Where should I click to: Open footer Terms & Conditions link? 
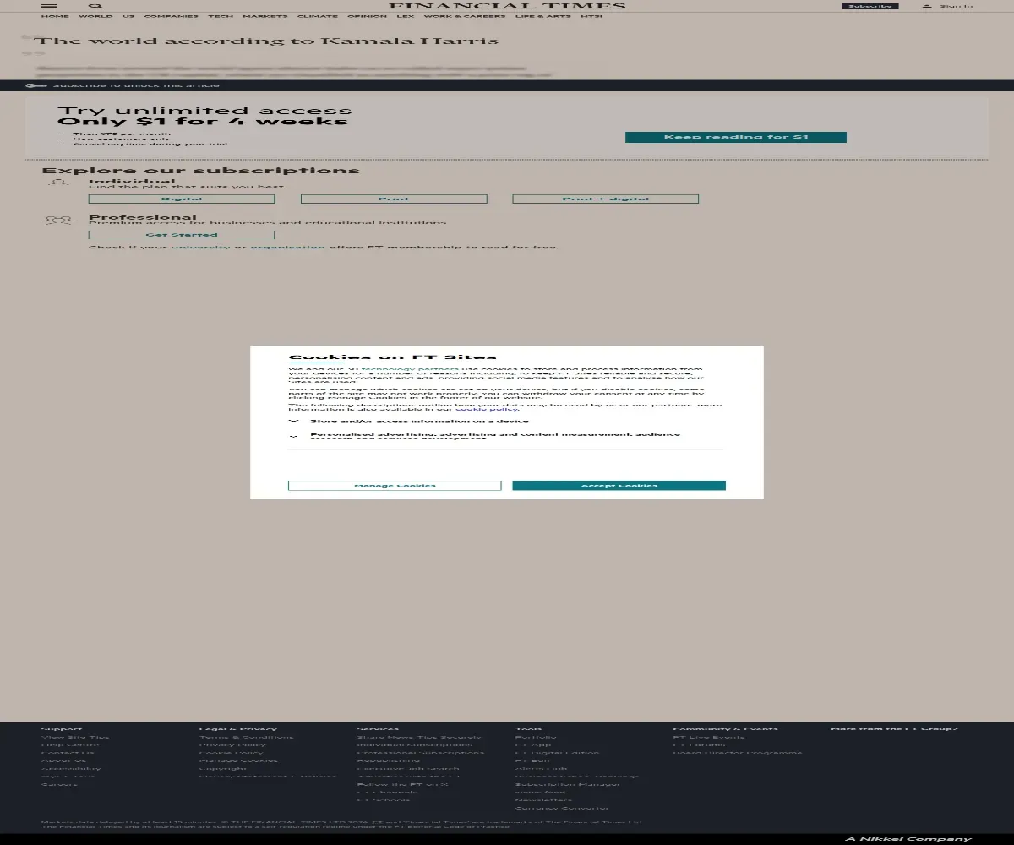click(247, 737)
